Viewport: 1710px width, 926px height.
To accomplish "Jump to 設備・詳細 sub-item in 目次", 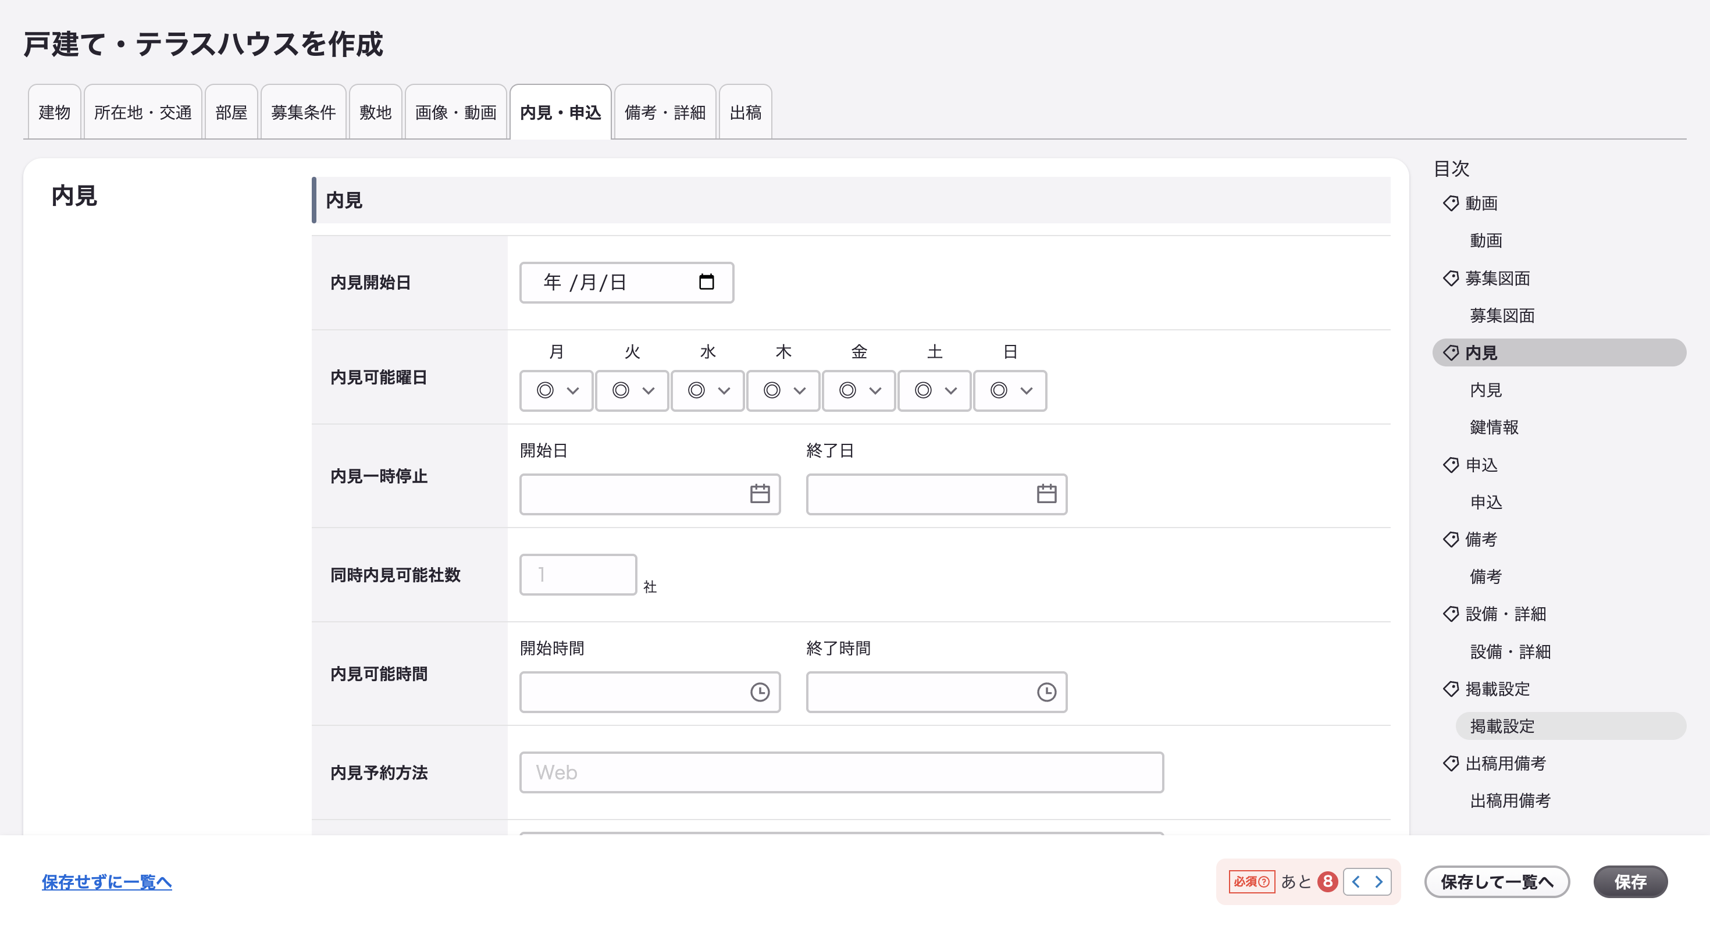I will coord(1510,651).
